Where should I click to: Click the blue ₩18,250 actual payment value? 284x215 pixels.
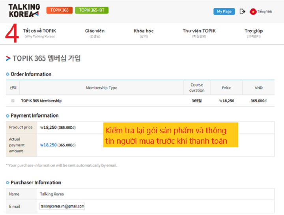49,145
